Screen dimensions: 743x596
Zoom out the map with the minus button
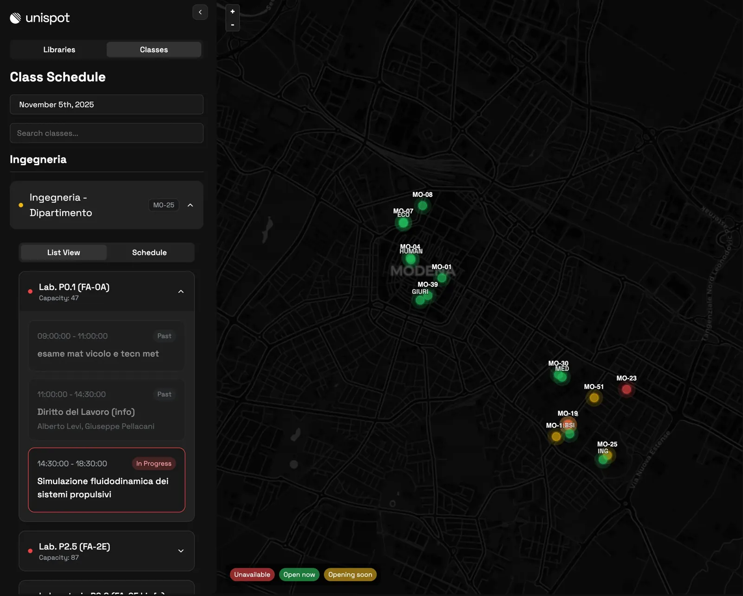point(233,25)
